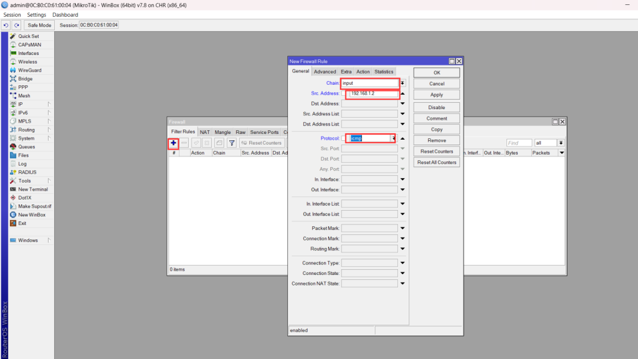Switch to the Action tab
638x359 pixels.
point(363,72)
